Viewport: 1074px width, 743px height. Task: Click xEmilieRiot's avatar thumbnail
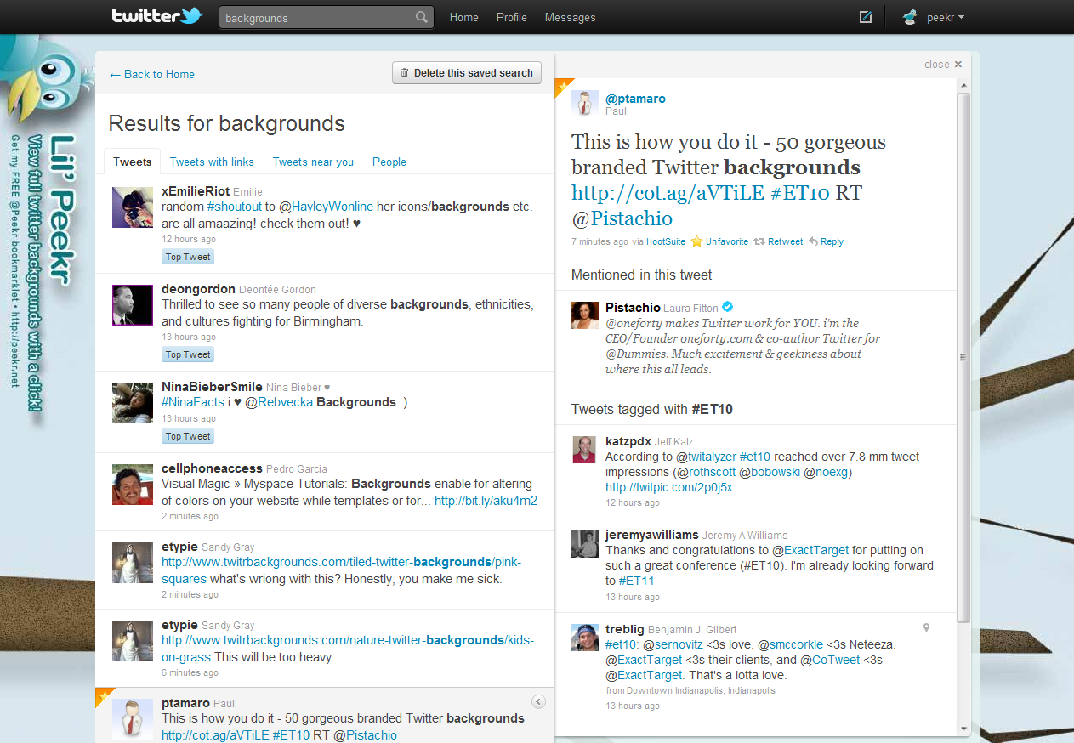[x=133, y=207]
